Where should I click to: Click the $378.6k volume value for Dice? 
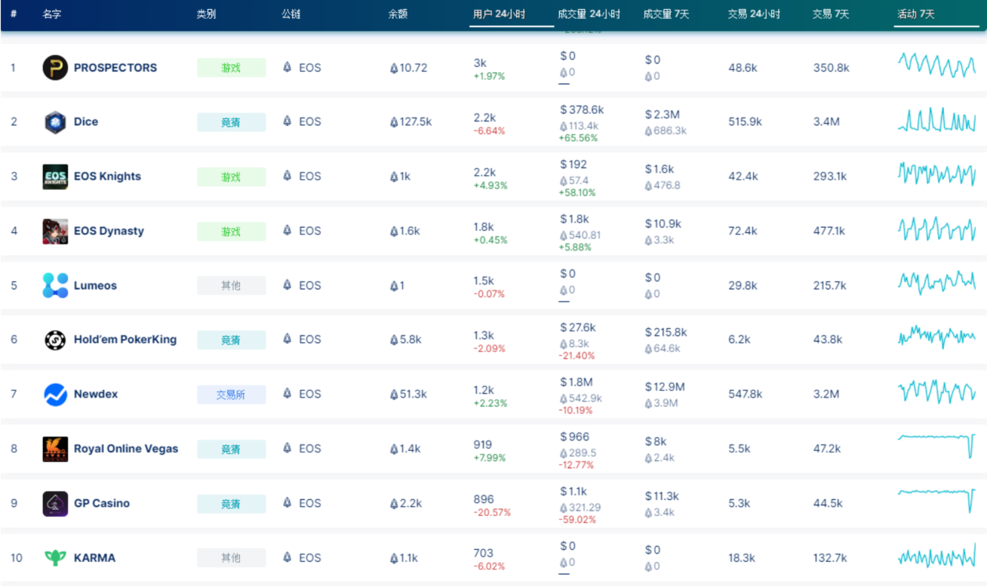[582, 110]
